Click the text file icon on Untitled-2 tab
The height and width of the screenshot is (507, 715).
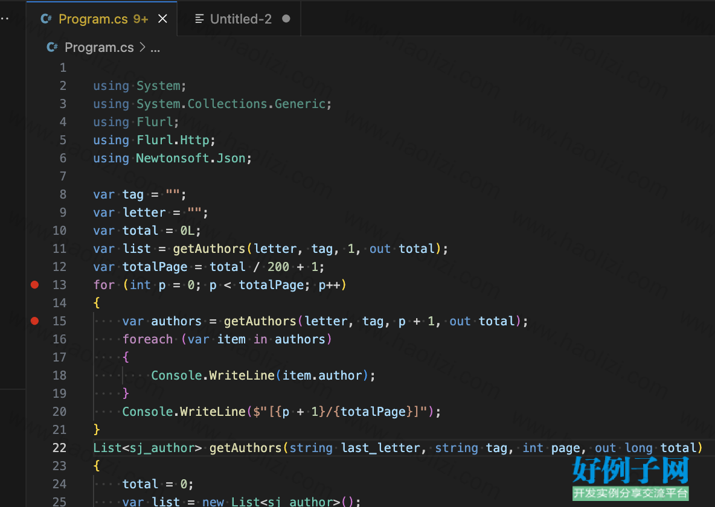[199, 19]
